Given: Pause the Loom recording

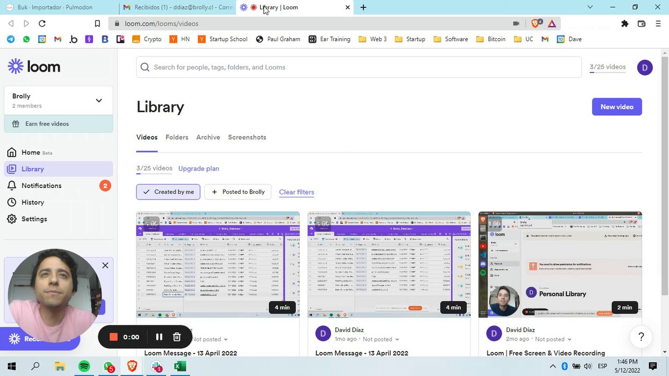Looking at the screenshot, I should click(159, 337).
